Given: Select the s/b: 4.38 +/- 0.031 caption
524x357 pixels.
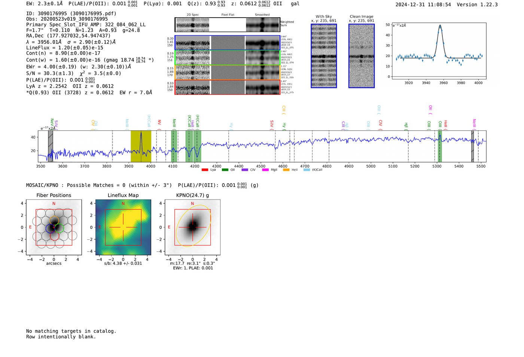Looking at the screenshot, I should (x=123, y=263).
